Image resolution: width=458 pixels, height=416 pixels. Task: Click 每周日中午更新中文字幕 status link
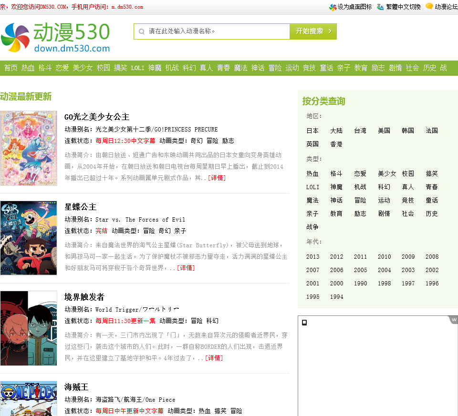[129, 411]
